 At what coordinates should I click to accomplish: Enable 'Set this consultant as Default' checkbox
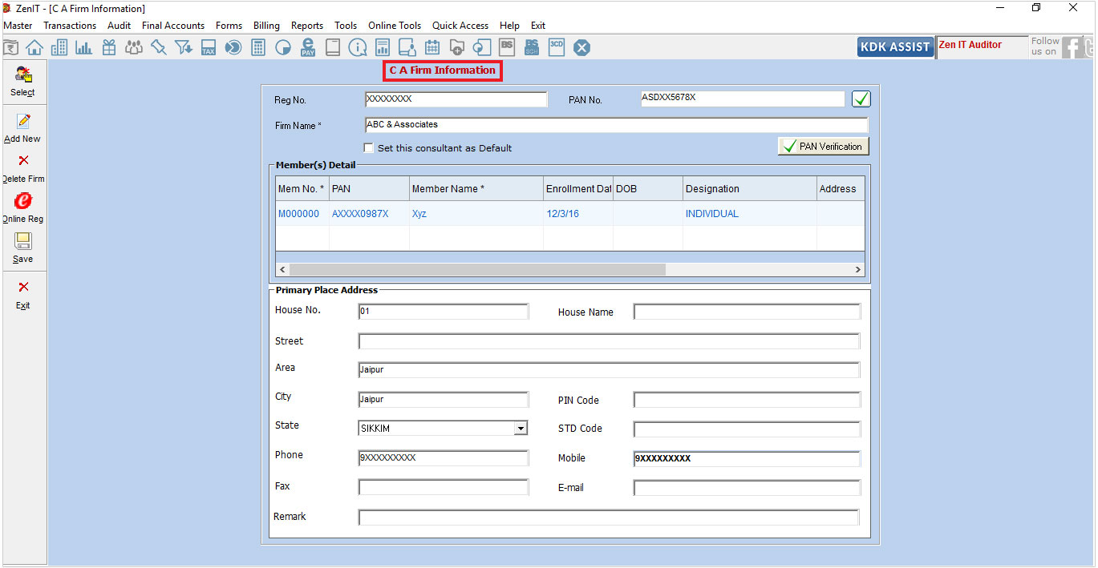coord(369,148)
